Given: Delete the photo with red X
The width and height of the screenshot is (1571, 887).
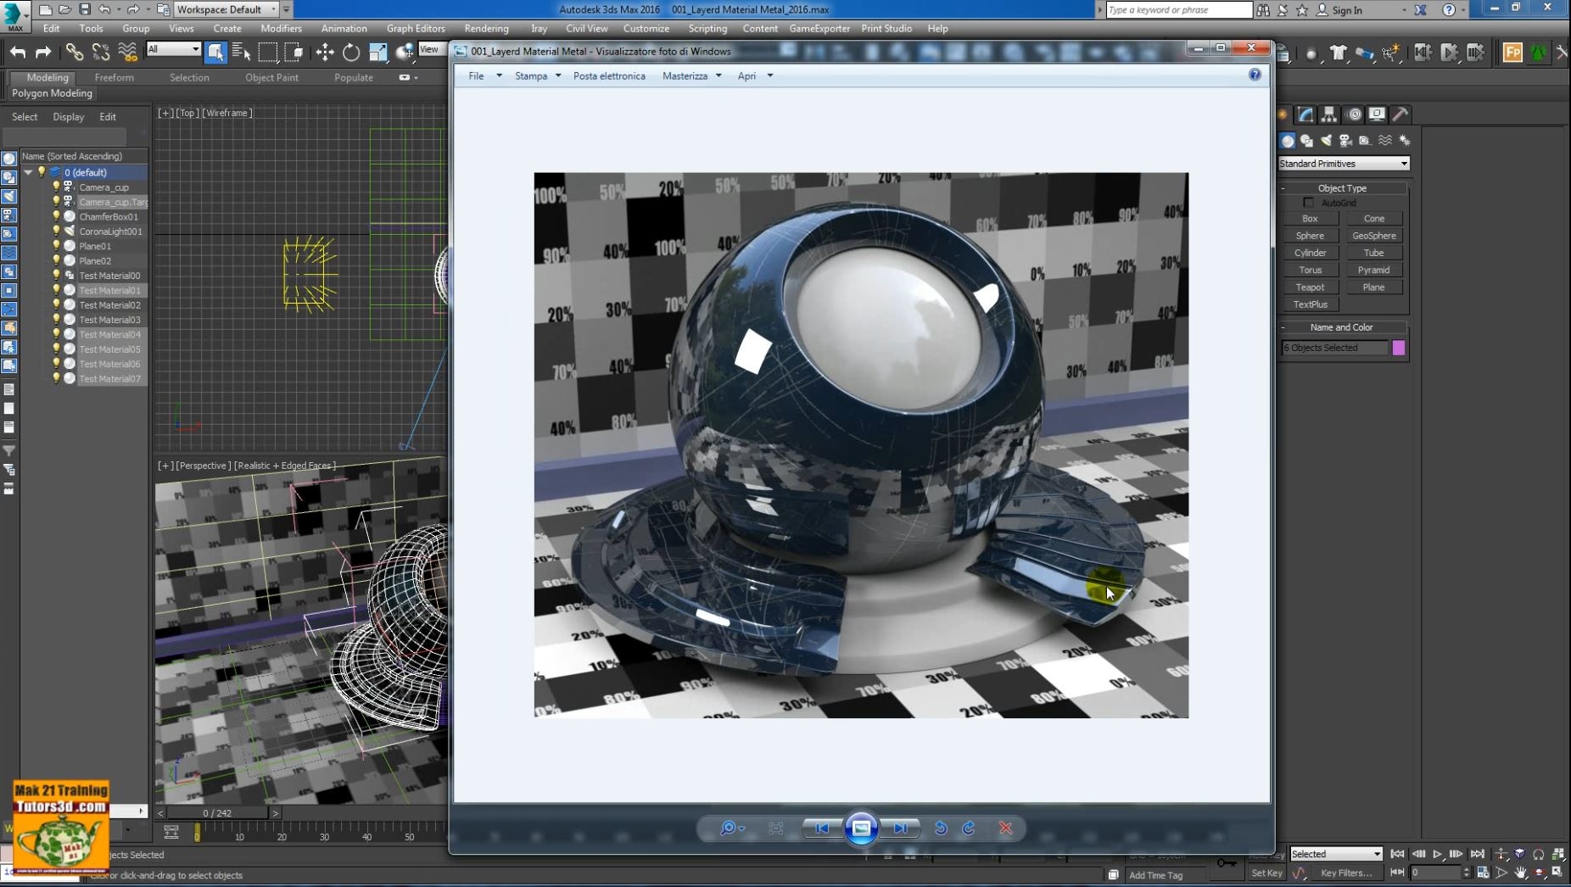Looking at the screenshot, I should [x=1005, y=828].
